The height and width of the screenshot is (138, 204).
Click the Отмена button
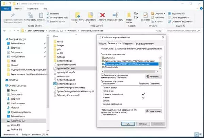143,124
